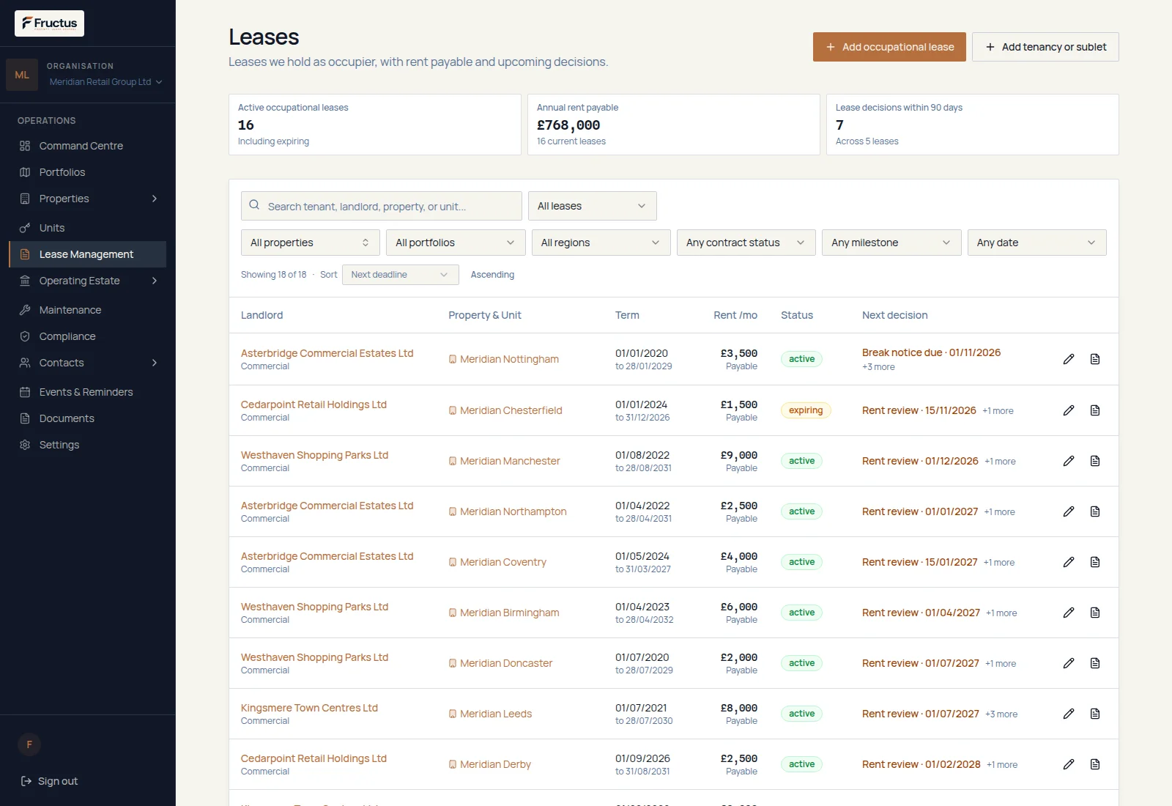Open document icon for Meridian Derby

click(1095, 764)
